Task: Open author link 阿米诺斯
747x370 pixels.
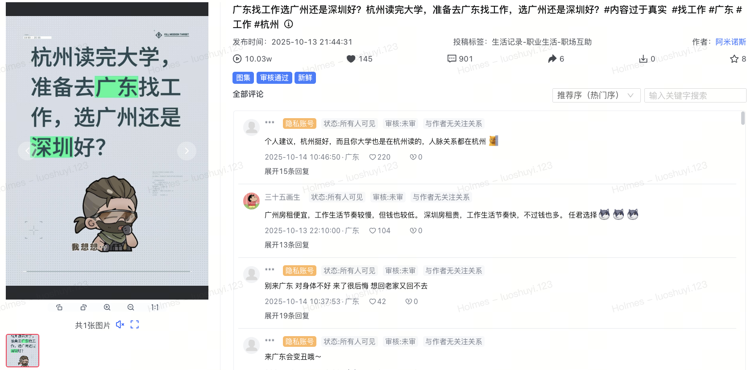Action: point(731,42)
